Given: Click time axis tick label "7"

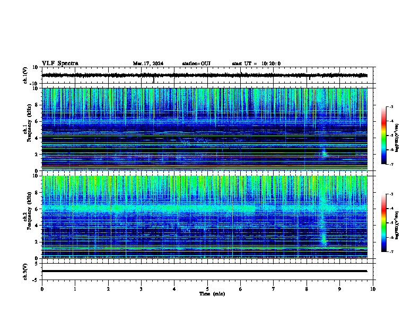Looking at the screenshot, I should tap(274, 289).
